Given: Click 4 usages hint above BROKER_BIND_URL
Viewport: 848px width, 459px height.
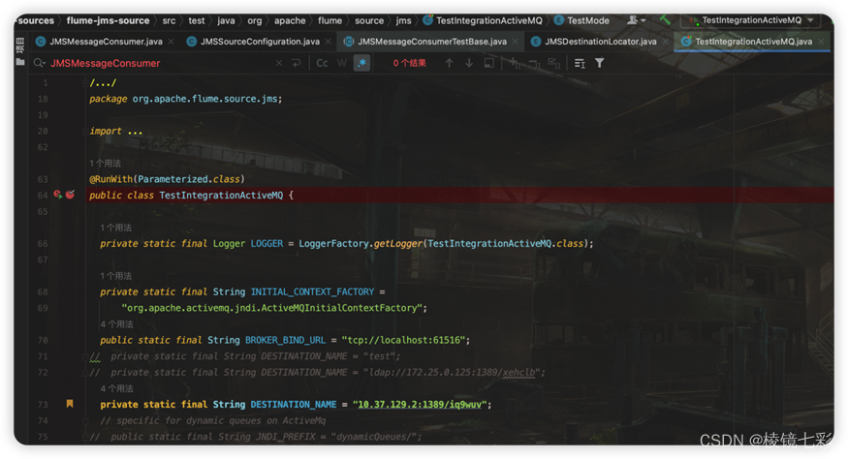Looking at the screenshot, I should click(117, 323).
